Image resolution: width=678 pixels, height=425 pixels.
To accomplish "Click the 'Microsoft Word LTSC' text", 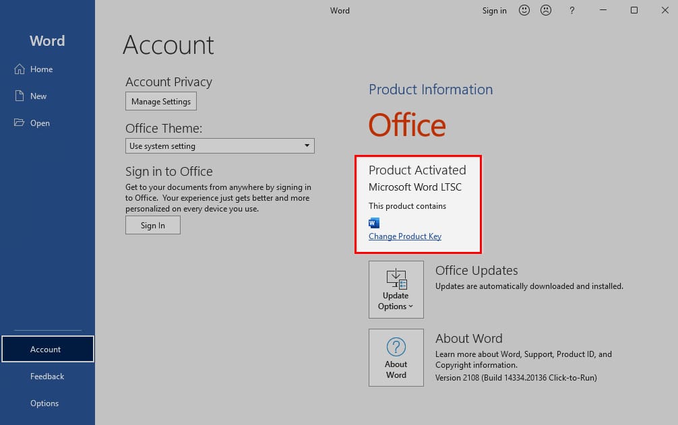I will pyautogui.click(x=415, y=187).
